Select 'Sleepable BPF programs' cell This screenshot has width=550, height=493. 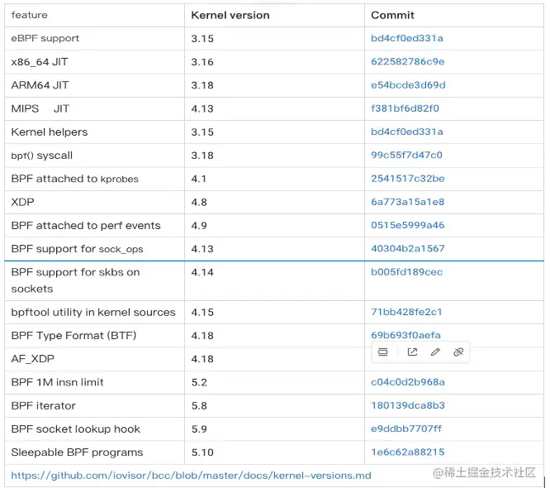(x=94, y=452)
